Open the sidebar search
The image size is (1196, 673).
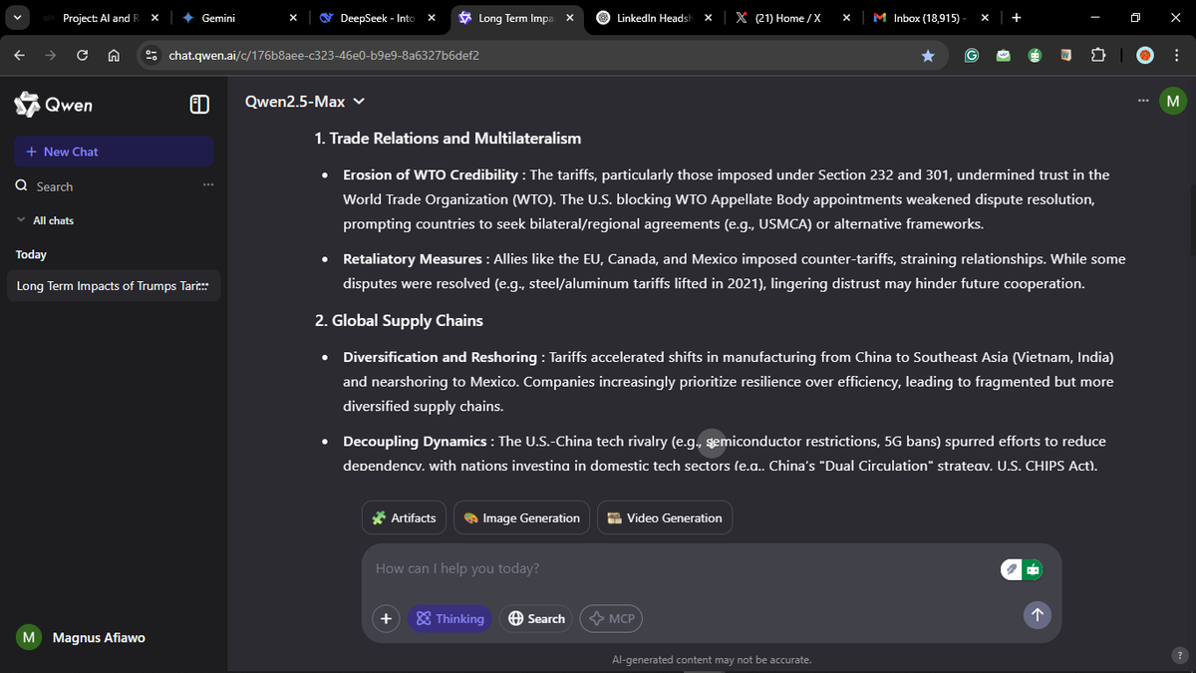(55, 186)
